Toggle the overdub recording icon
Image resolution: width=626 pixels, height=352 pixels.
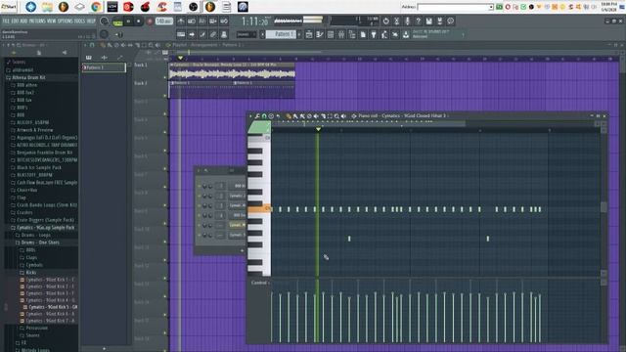(213, 22)
